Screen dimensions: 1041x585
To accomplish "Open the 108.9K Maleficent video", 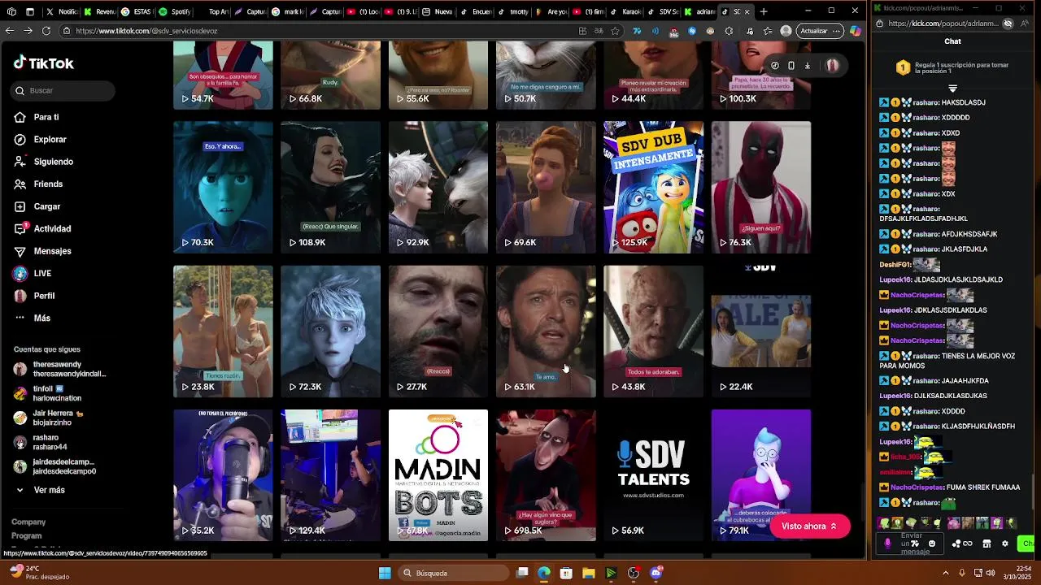I will [x=330, y=187].
